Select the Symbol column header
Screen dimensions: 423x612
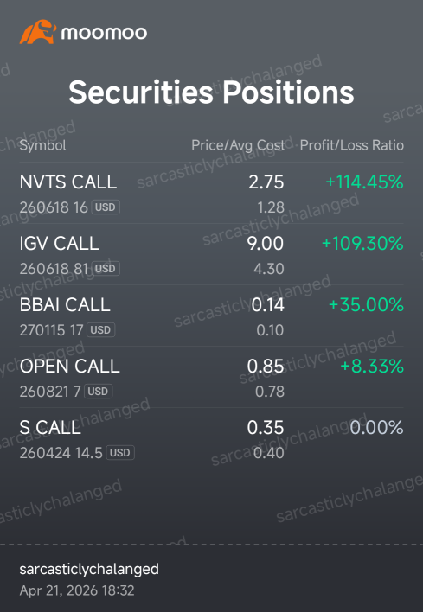pos(42,145)
